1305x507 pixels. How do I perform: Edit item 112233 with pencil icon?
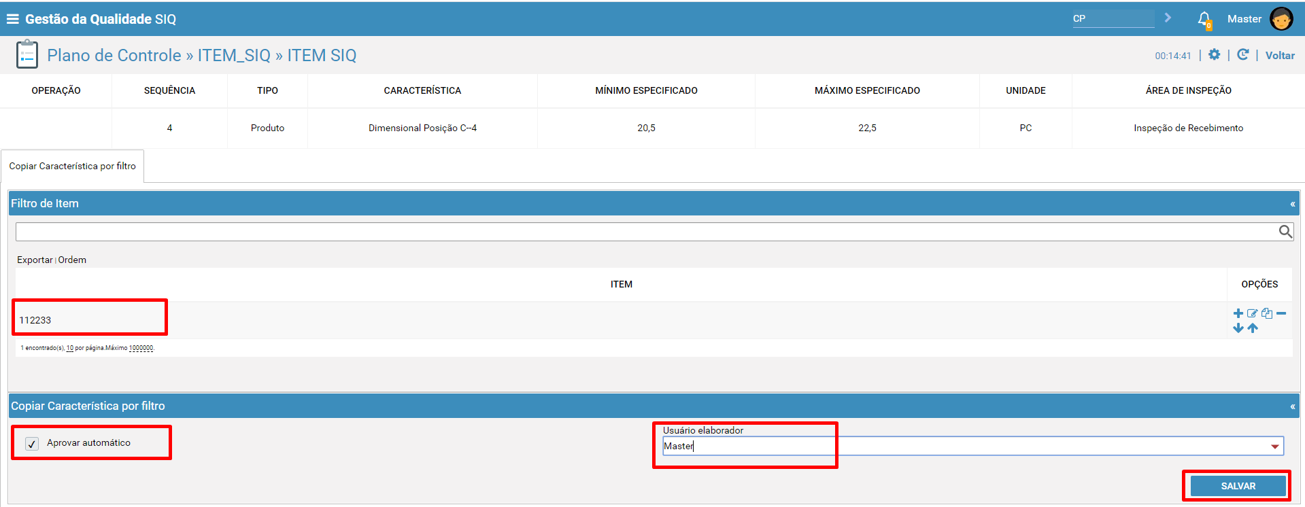click(1252, 313)
